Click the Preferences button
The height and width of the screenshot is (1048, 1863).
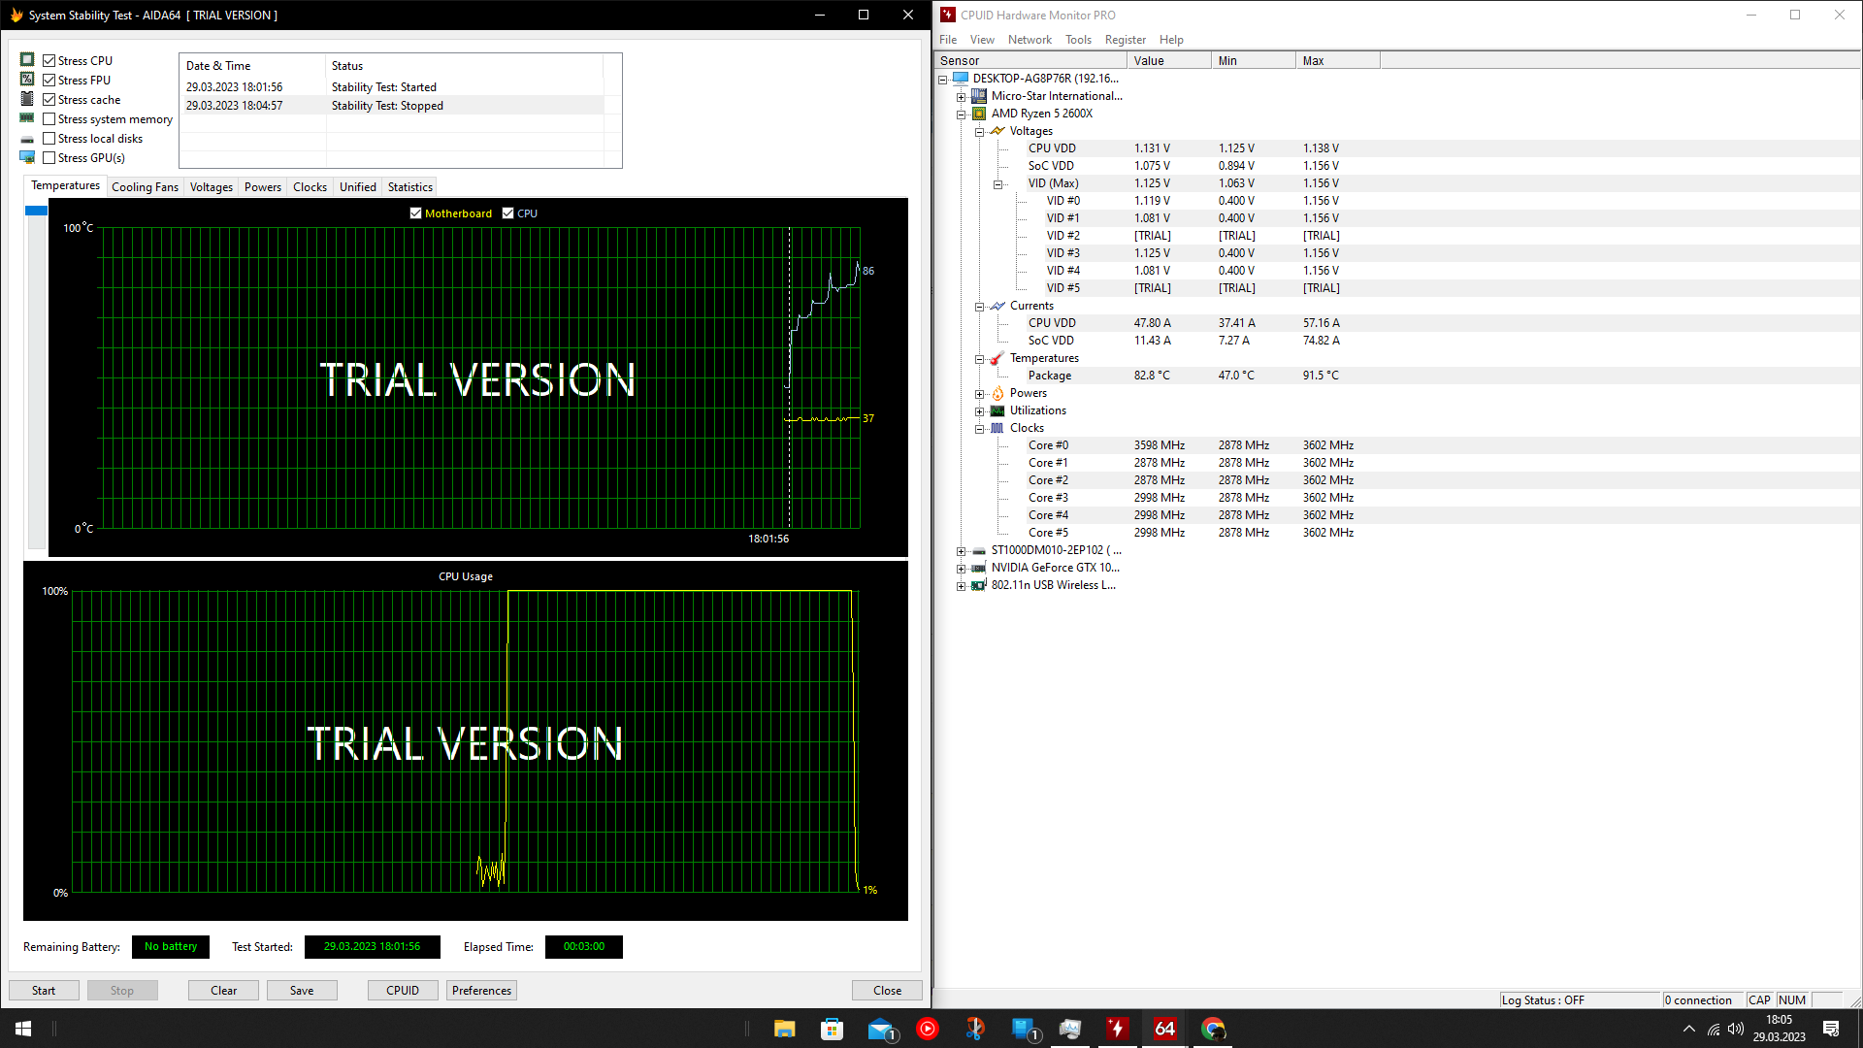[481, 991]
